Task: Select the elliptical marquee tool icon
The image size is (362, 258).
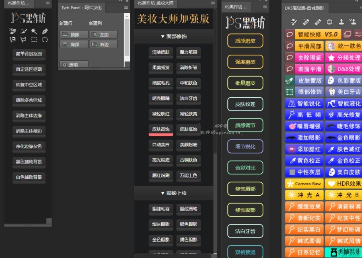Action: 45,40
